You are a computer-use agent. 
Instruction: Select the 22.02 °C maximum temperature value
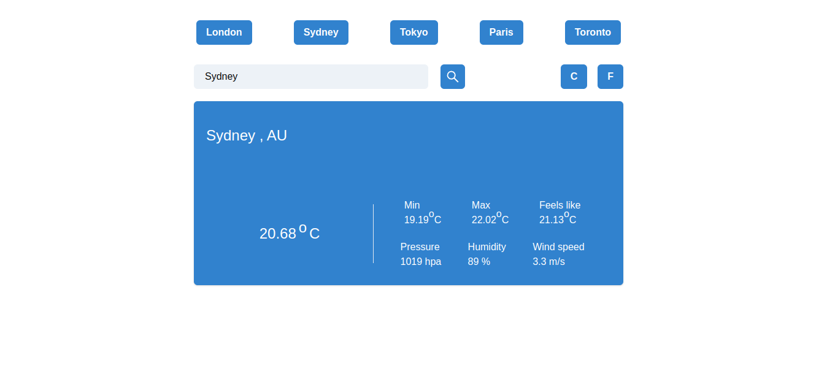(x=490, y=220)
